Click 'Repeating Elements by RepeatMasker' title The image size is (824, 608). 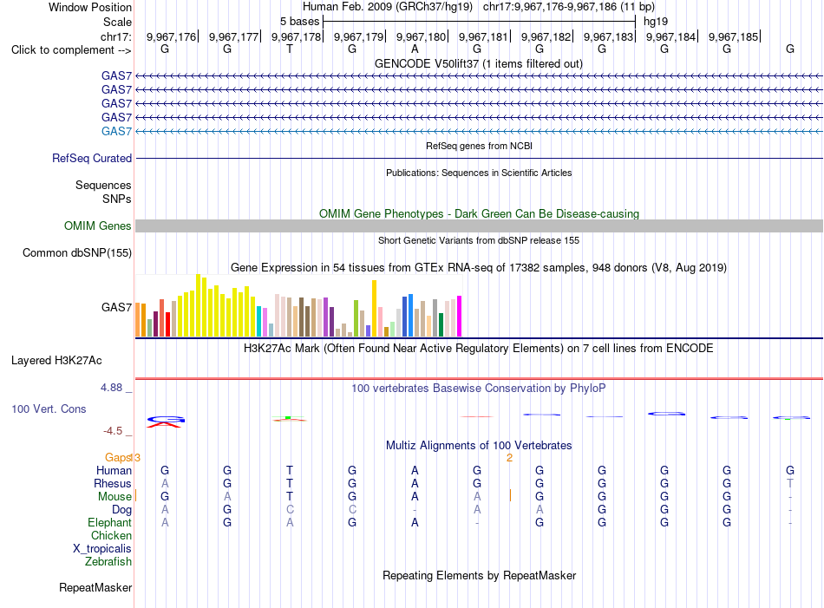tap(479, 575)
